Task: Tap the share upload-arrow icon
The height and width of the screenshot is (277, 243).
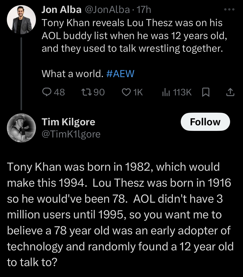Action: coord(230,92)
